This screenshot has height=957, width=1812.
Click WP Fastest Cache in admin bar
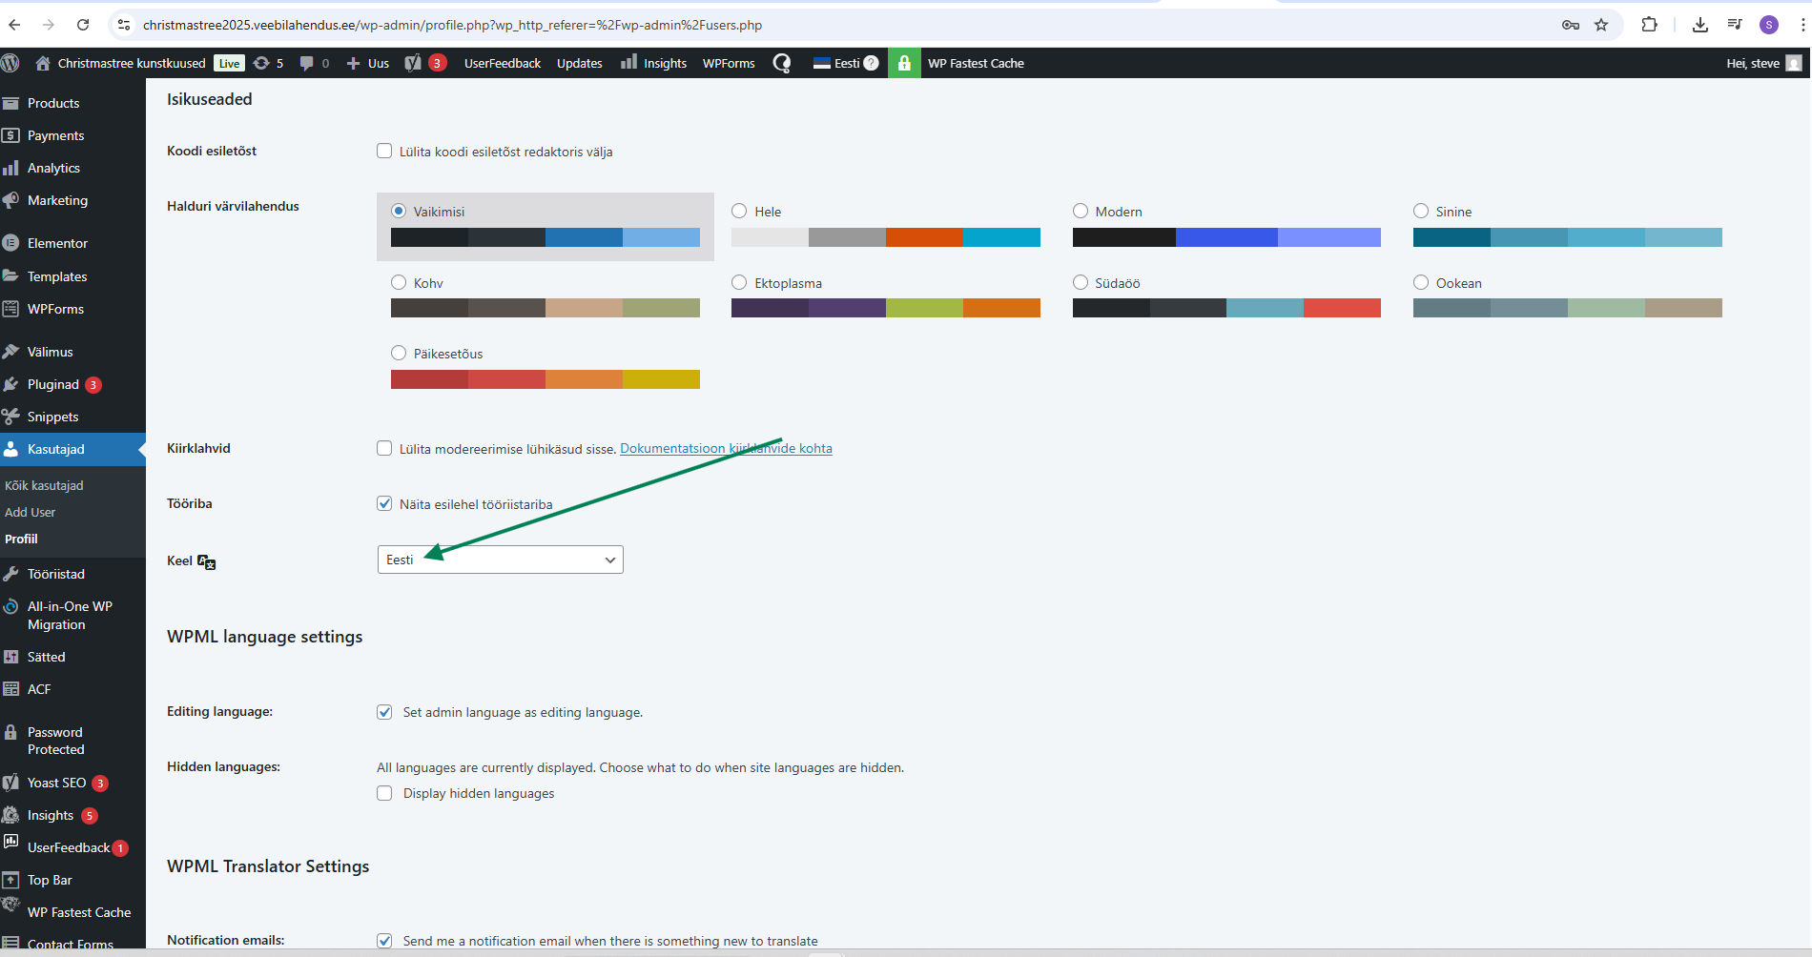976,63
